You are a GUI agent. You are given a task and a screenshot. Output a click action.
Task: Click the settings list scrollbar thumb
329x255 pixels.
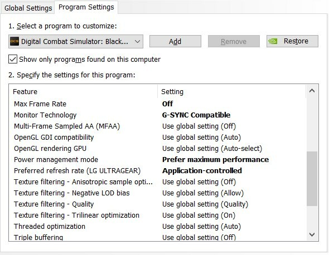[x=312, y=179]
